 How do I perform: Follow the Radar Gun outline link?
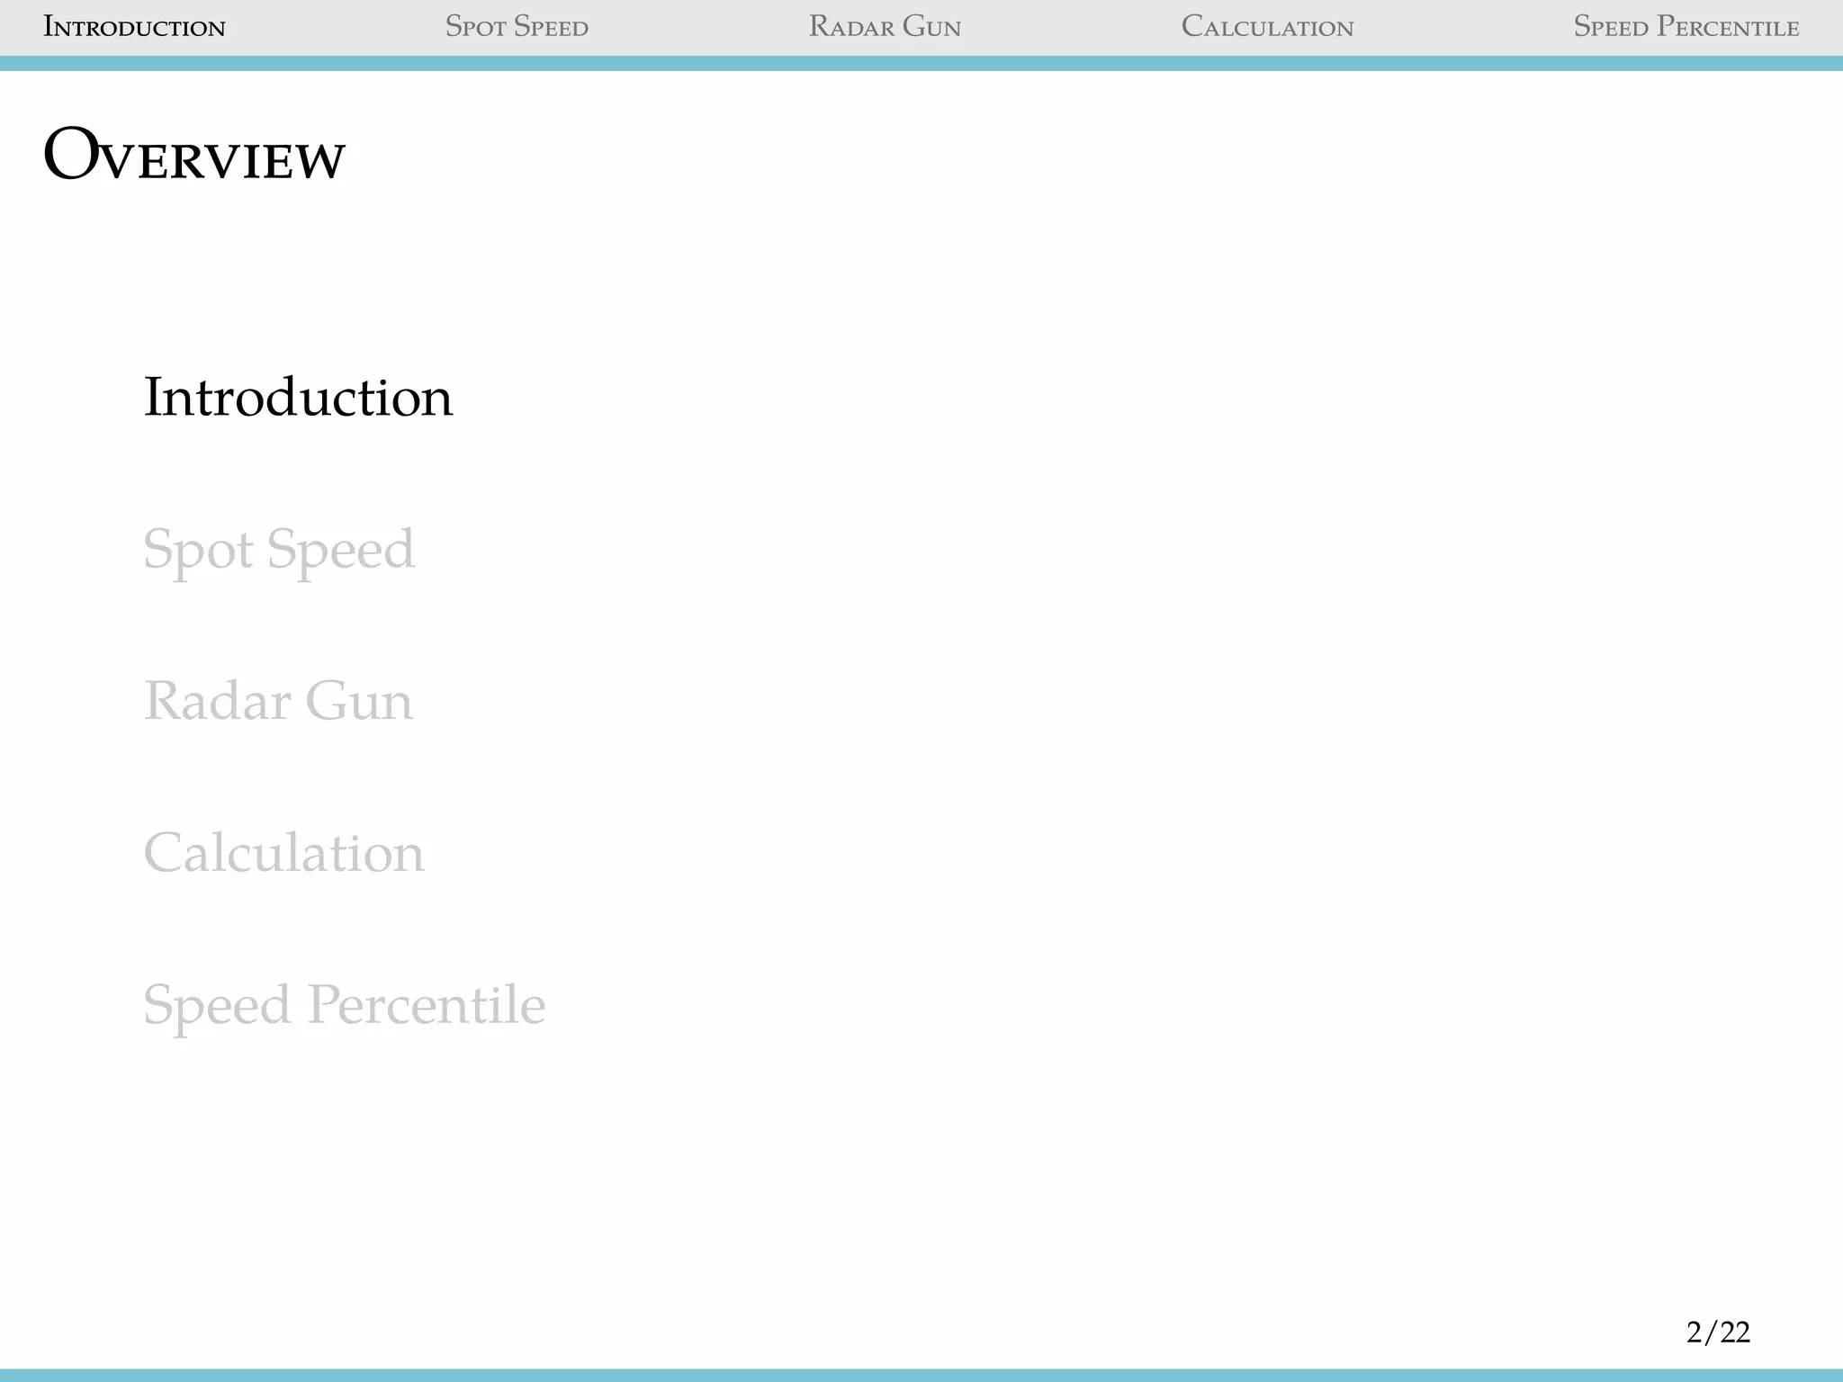coord(278,701)
